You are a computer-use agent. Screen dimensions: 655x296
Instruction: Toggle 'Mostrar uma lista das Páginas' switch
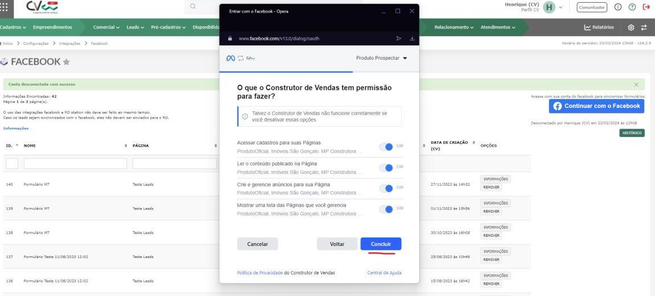tap(386, 209)
